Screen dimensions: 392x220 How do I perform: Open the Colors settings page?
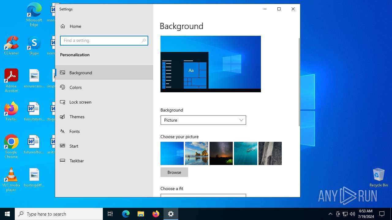tap(104, 87)
